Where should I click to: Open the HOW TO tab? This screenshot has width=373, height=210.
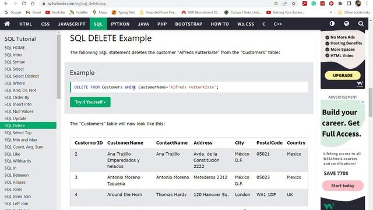pos(220,24)
